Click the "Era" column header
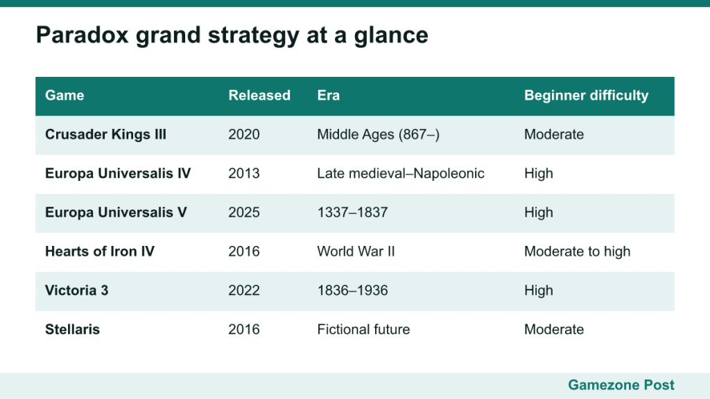 pos(328,96)
